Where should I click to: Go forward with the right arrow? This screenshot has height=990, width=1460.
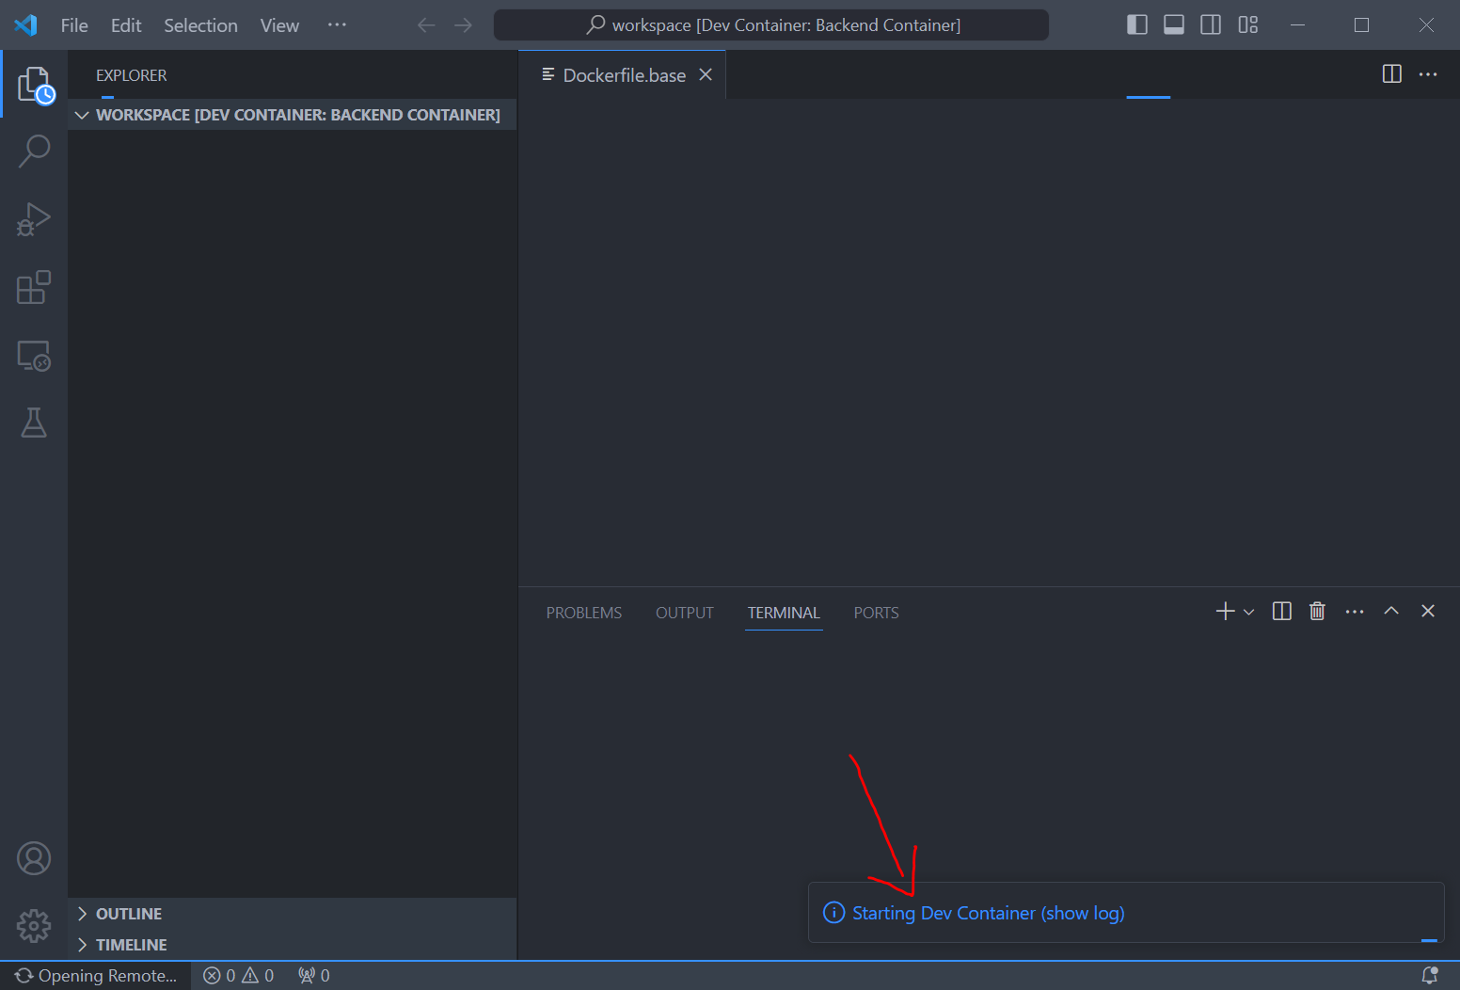tap(463, 25)
